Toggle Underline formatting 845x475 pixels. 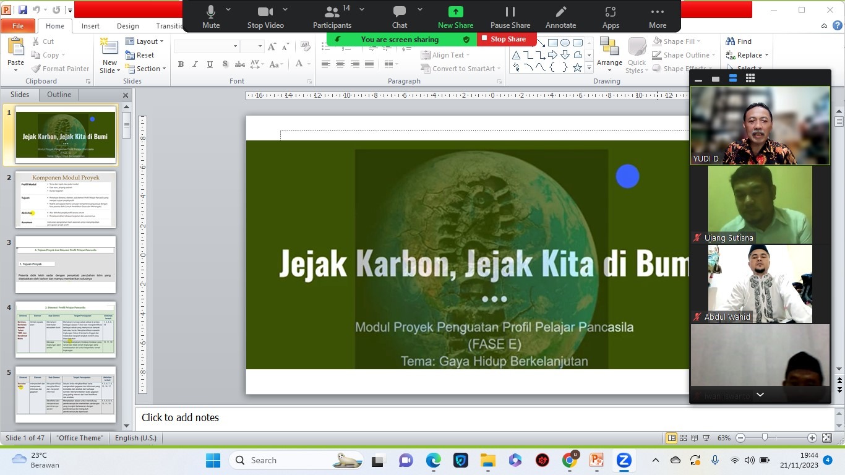(x=210, y=64)
